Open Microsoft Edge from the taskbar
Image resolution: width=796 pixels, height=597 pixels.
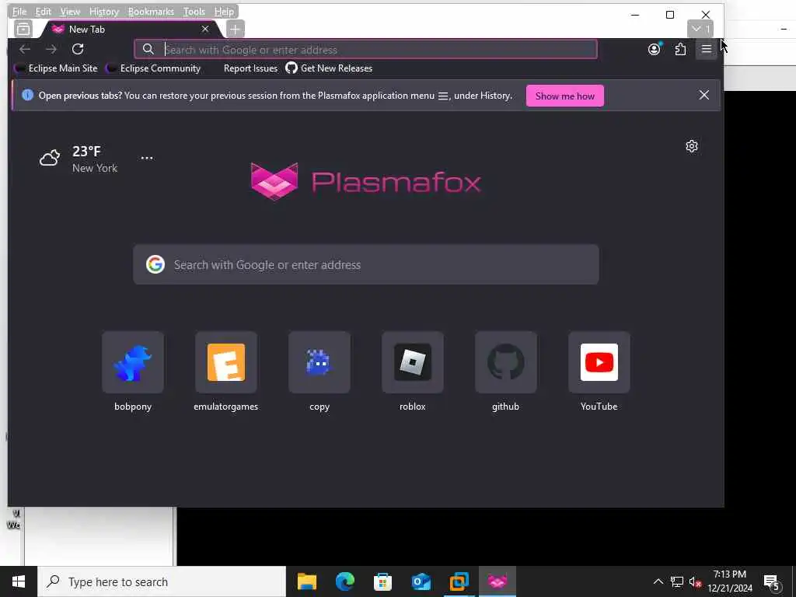pyautogui.click(x=344, y=581)
